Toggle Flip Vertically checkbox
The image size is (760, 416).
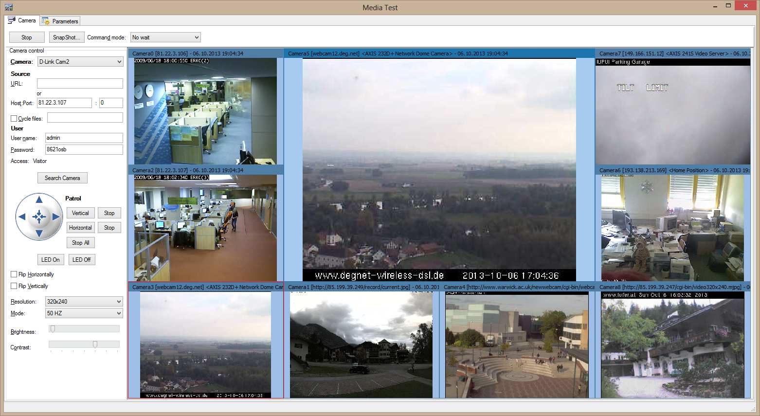click(x=14, y=286)
